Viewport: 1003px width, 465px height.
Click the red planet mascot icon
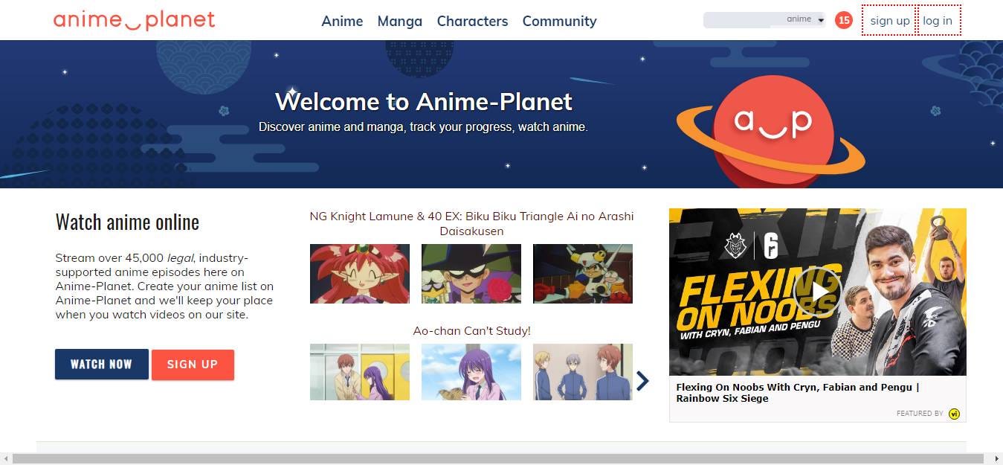point(773,129)
